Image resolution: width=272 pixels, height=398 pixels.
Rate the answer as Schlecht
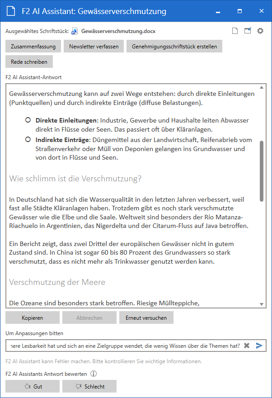click(89, 386)
